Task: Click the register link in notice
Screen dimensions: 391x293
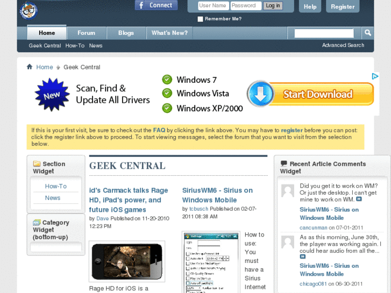Action: point(292,130)
